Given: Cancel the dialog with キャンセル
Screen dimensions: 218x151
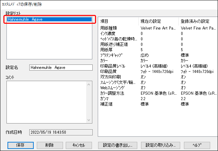Looking at the screenshot, I should pos(79,145).
